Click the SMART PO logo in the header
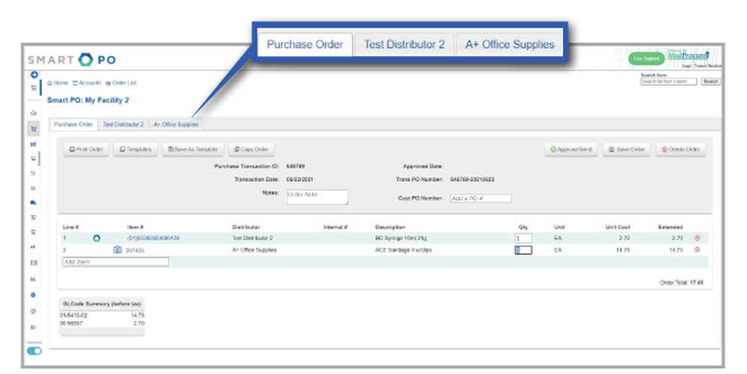 [72, 60]
